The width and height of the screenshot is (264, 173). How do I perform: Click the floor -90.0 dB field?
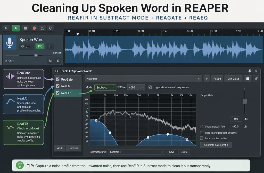coord(235,126)
